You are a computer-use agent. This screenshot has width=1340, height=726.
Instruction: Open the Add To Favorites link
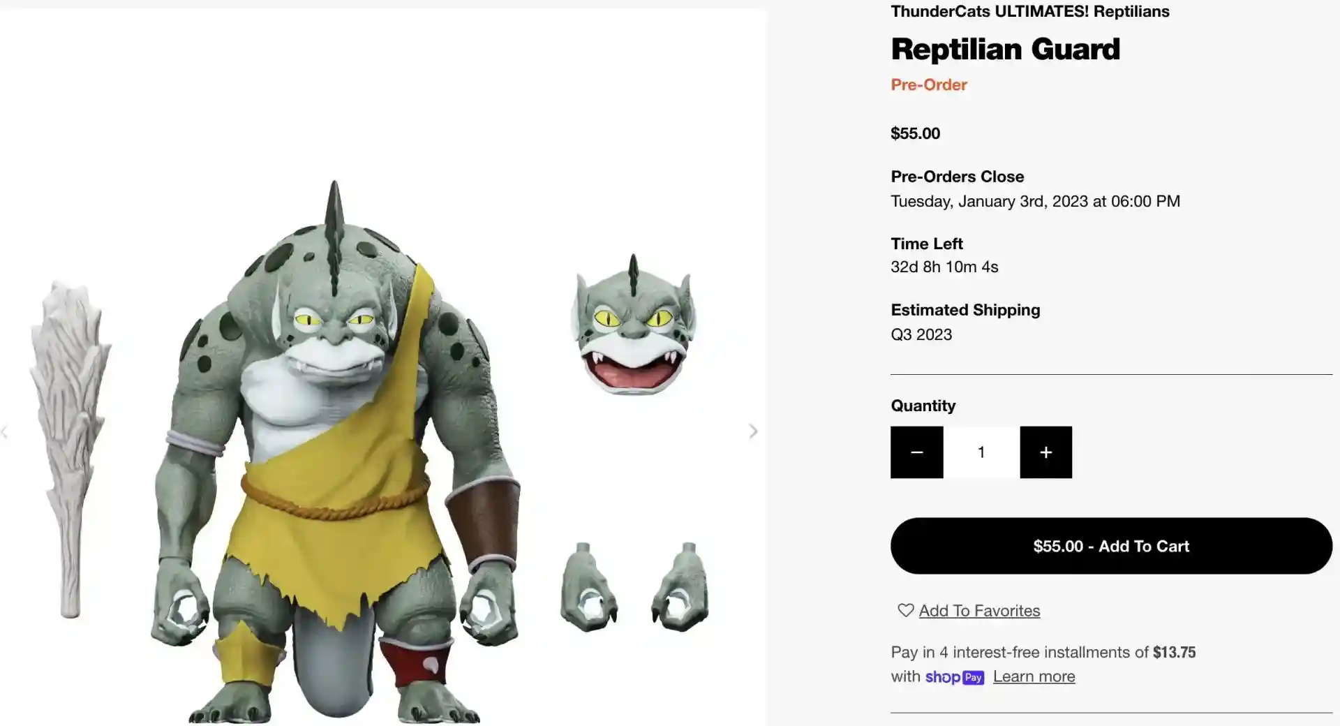coord(979,611)
